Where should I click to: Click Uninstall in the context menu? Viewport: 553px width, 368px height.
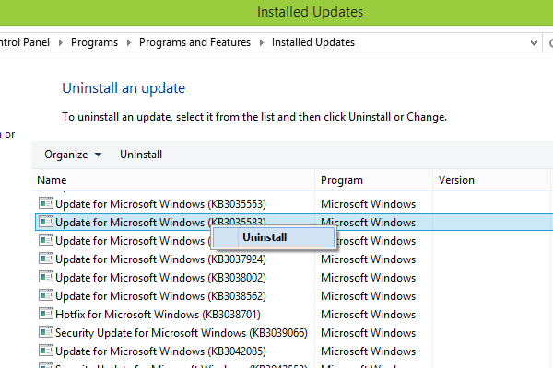pyautogui.click(x=273, y=237)
